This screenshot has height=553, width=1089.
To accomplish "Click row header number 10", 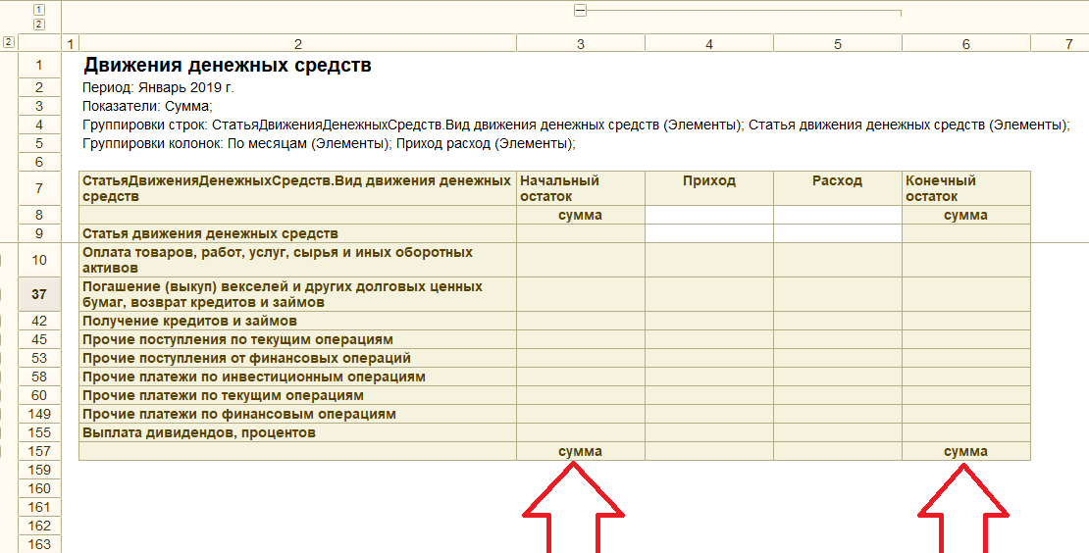I will click(x=39, y=260).
